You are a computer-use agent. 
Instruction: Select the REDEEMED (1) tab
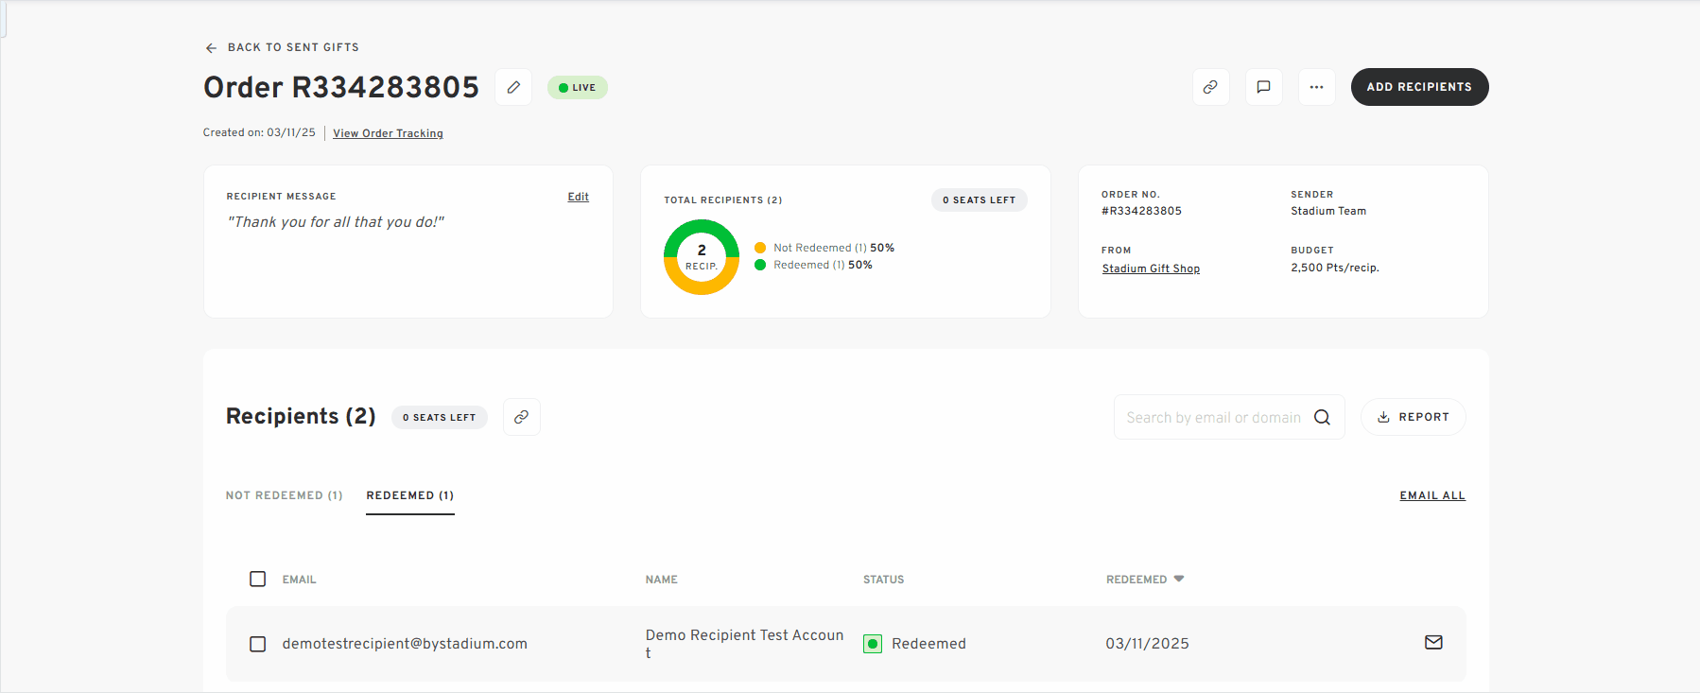[x=410, y=495]
